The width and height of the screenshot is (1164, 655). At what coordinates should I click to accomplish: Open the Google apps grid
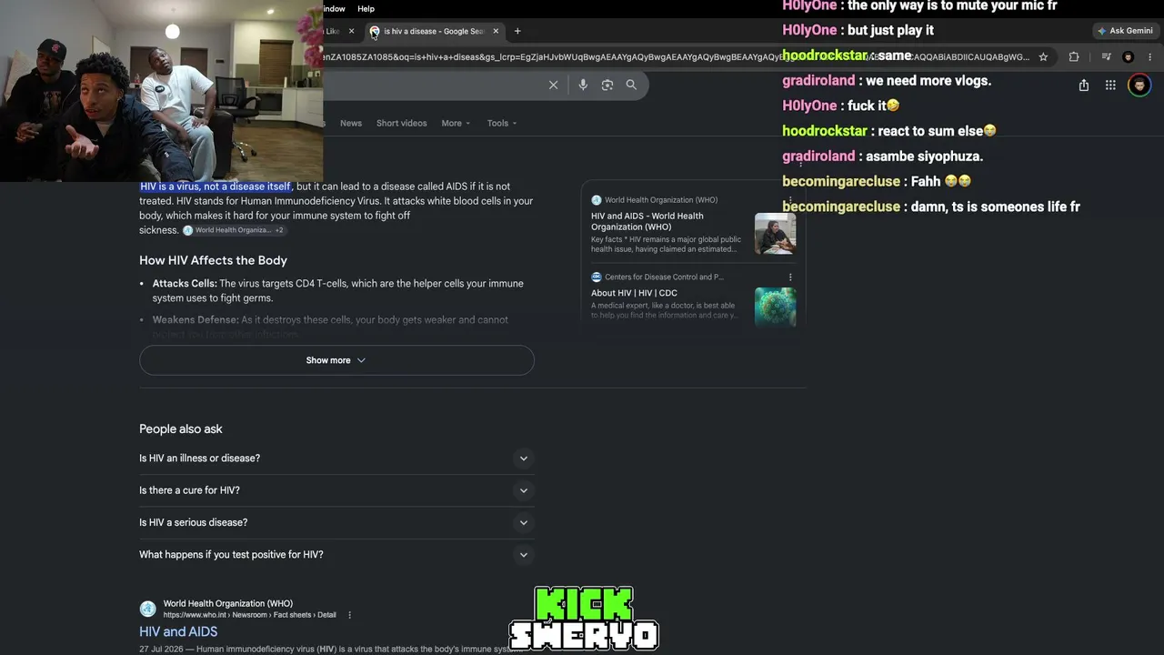click(x=1110, y=85)
